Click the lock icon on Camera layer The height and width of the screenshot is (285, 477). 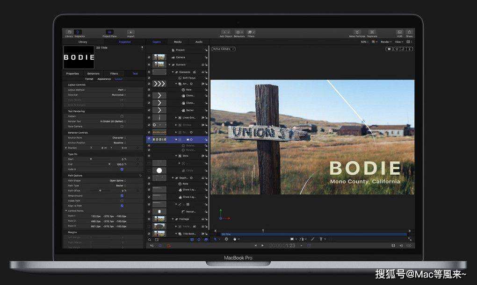point(206,57)
